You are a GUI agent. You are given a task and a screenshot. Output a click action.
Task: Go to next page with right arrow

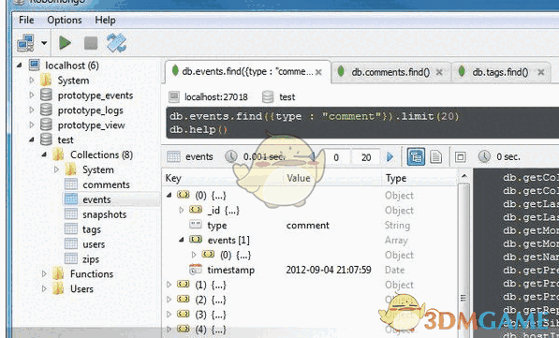390,157
